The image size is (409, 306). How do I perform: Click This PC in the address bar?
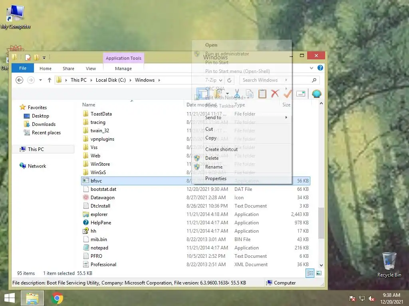pos(79,80)
